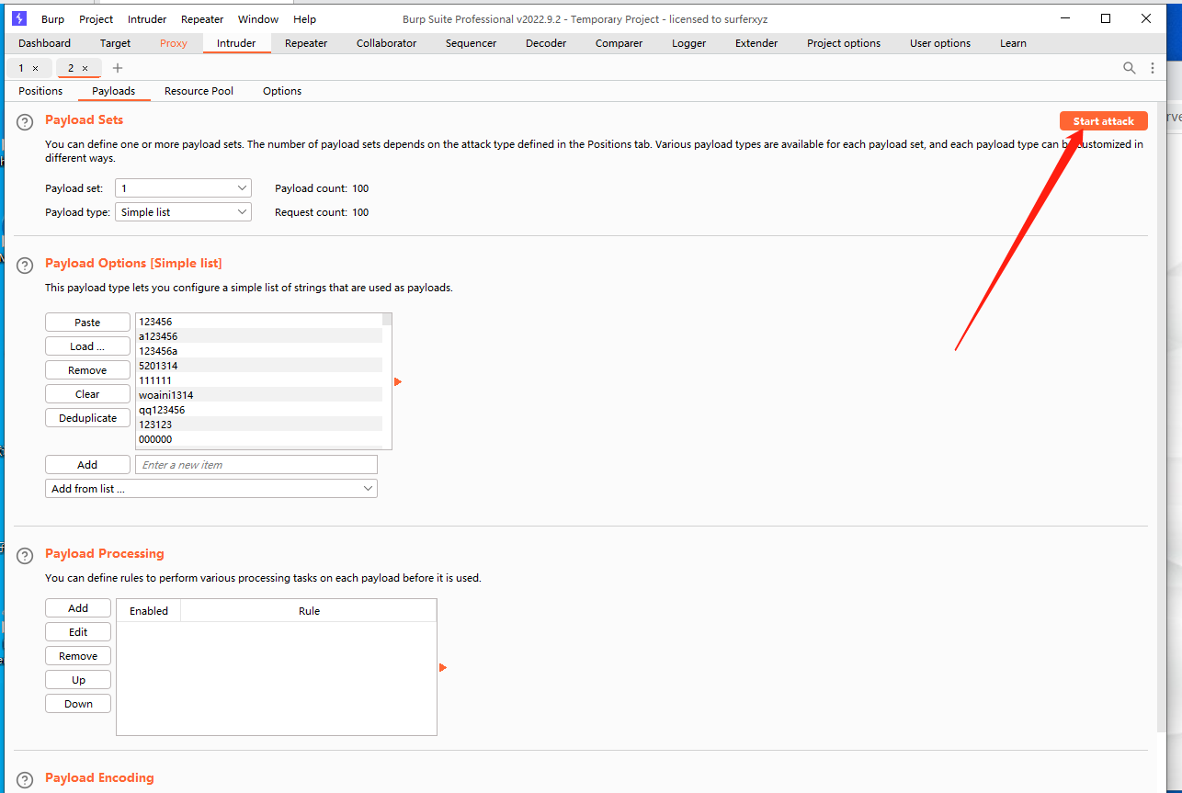This screenshot has height=793, width=1182.
Task: Open the search magnifier icon
Action: [x=1130, y=68]
